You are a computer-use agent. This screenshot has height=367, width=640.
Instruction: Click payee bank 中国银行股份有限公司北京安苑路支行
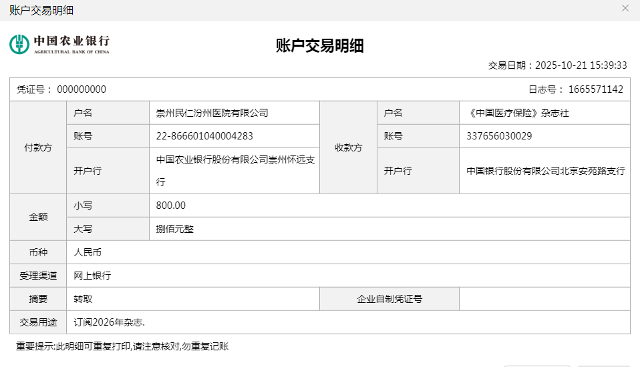click(x=545, y=171)
